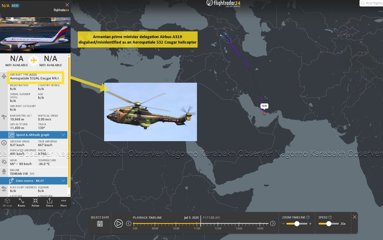Close the playback control bar
This screenshot has width=383, height=240.
355,217
